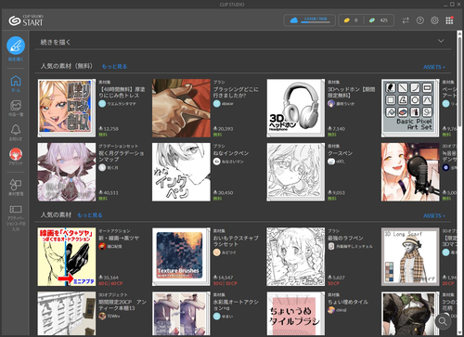464x337 pixels.
Task: Open the 厚塗りにじみ色トレス thumbnail
Action: [67, 108]
